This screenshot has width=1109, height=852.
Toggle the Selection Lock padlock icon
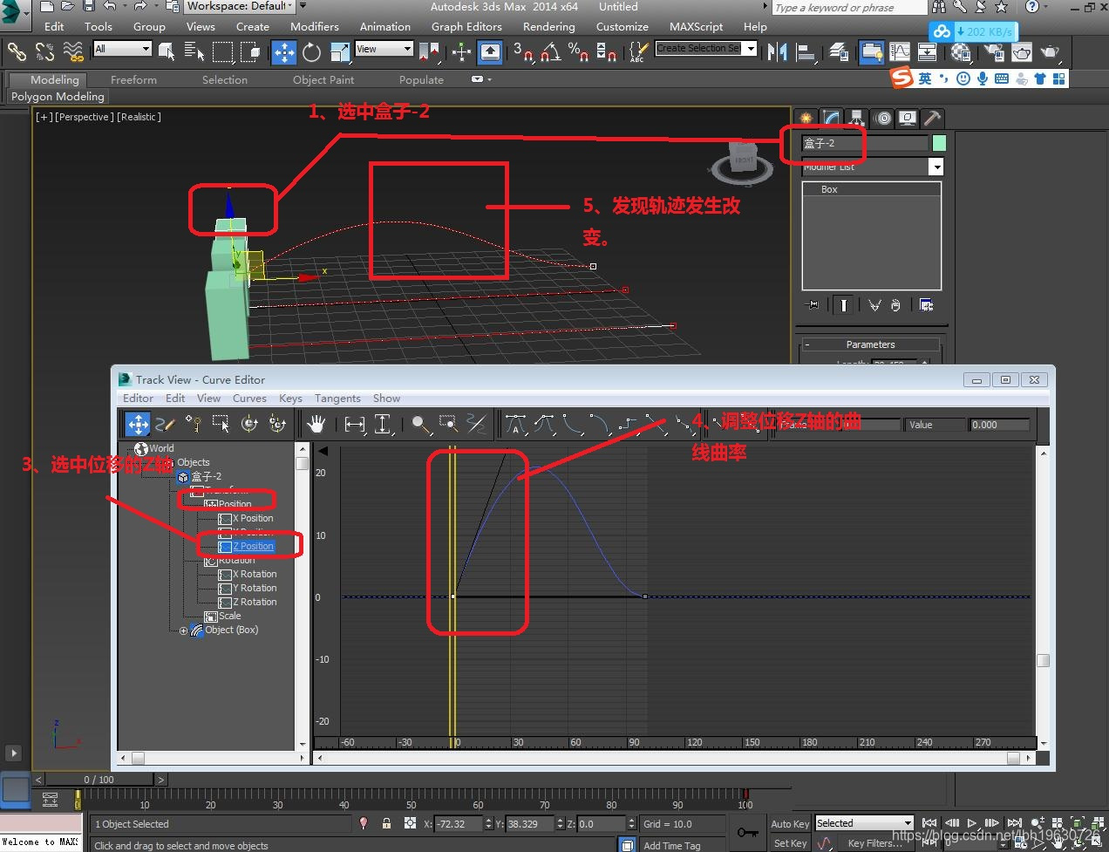[x=386, y=823]
